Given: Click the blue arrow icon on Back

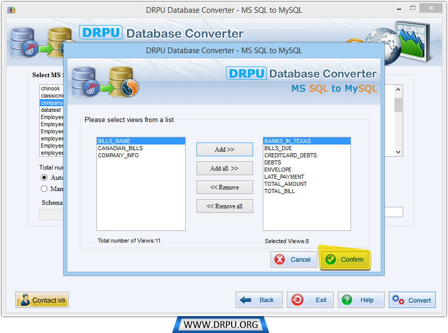Looking at the screenshot, I should point(245,300).
